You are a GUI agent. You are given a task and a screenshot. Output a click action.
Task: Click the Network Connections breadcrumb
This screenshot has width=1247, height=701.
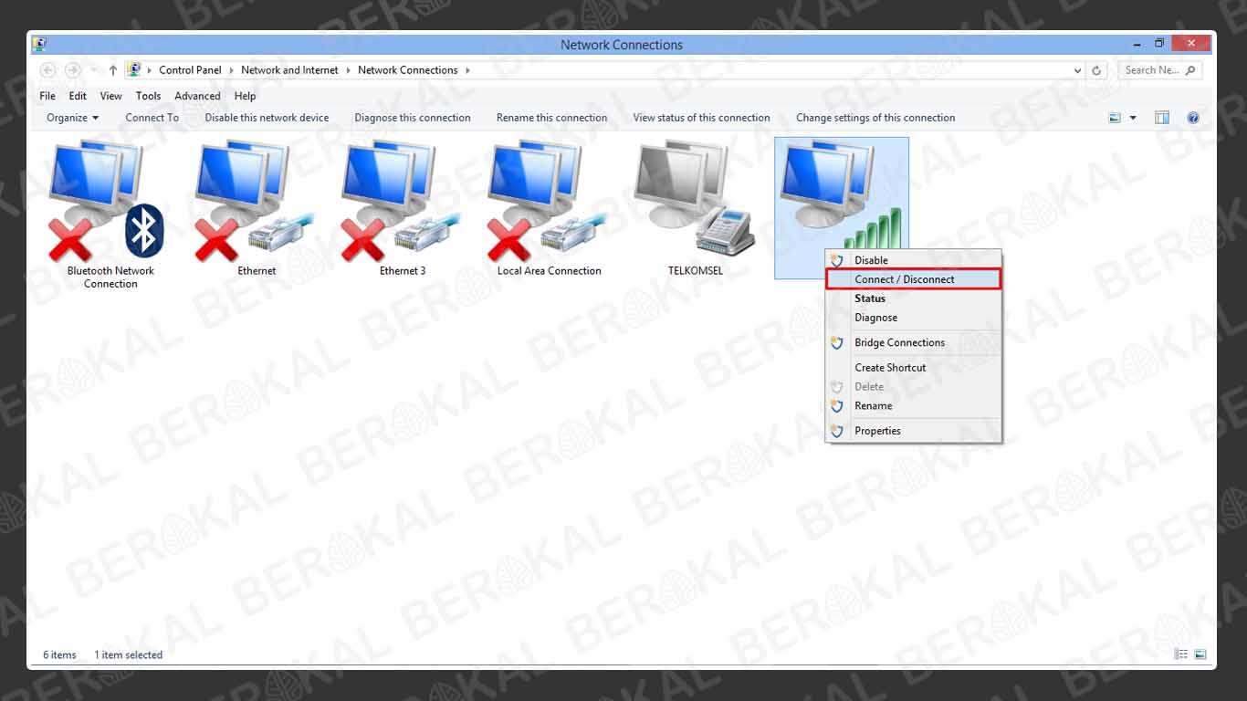(408, 70)
